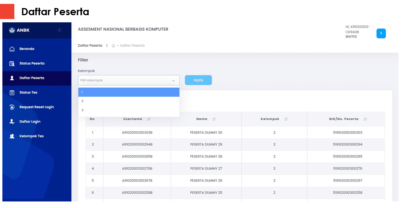Click NIK 519102000300303 cell

coord(346,132)
